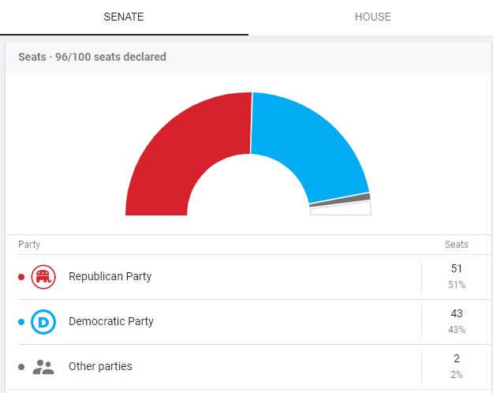This screenshot has width=493, height=393.
Task: Click the Democratic 43 seats count
Action: tap(456, 313)
